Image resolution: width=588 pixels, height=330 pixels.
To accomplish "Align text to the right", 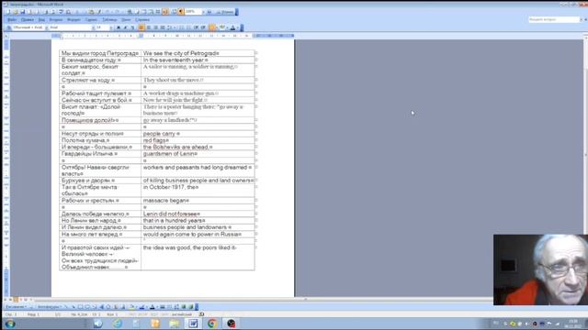I will tap(155, 27).
